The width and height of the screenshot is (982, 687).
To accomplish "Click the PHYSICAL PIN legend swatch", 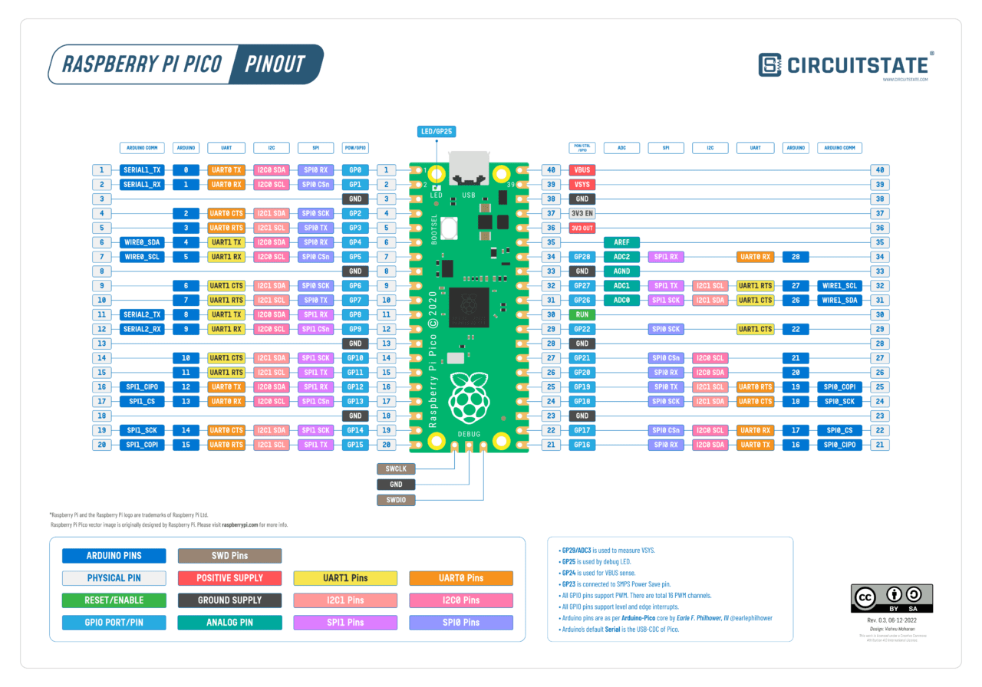I will 114,578.
